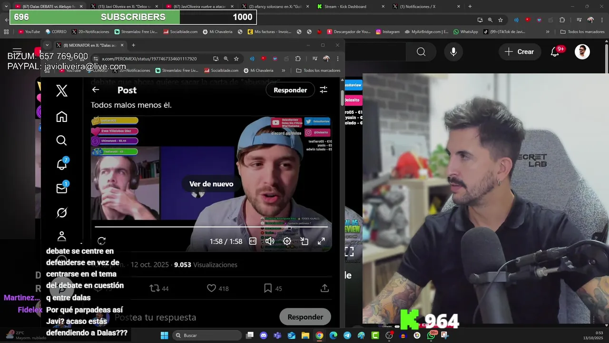609x343 pixels.
Task: Open new tab in X window
Action: click(x=133, y=45)
